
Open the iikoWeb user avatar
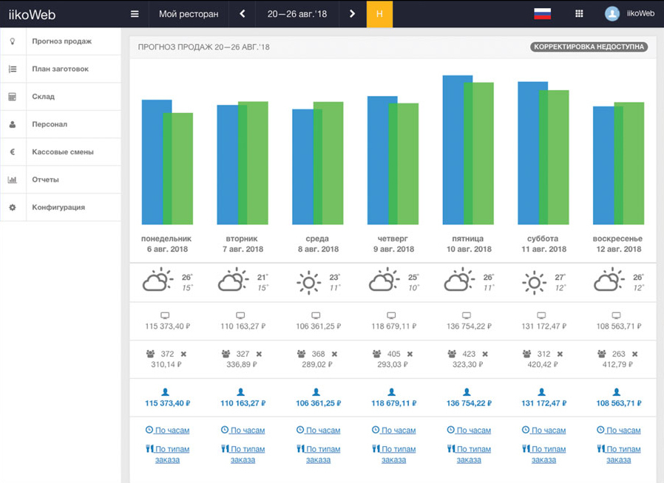click(612, 14)
